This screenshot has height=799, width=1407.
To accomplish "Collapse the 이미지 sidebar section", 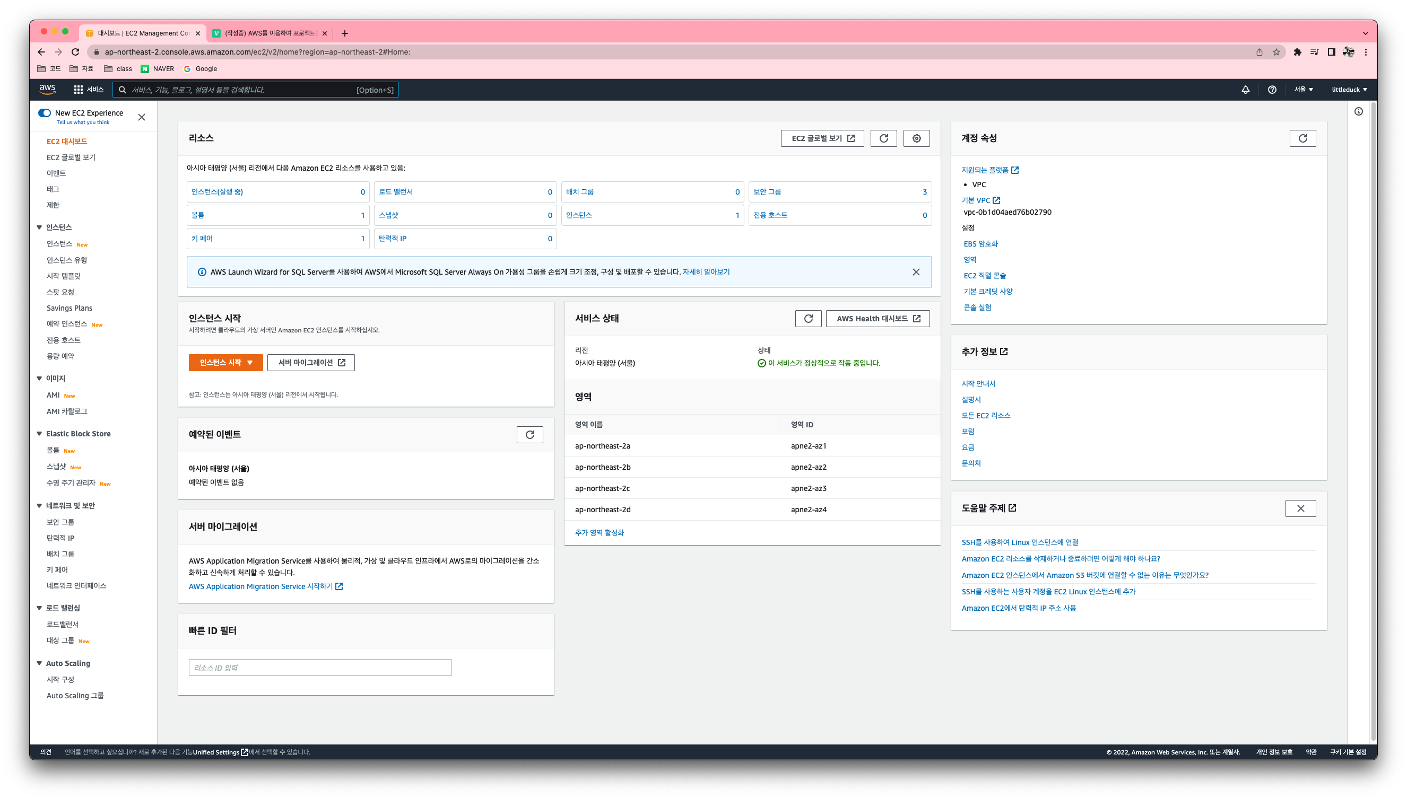I will point(39,378).
